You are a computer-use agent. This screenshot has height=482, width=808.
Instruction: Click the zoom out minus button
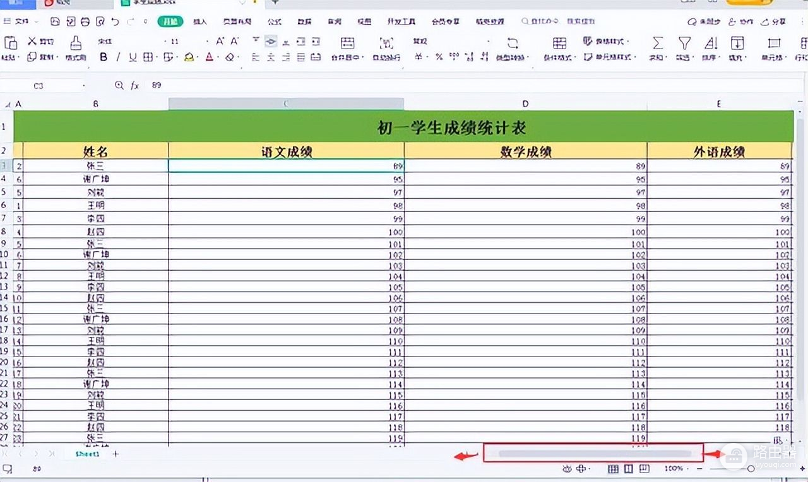(700, 469)
